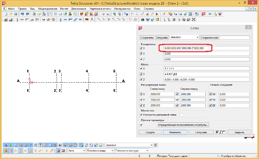Viewport: 259px width, 159px height.
Task: Click the Изменить button
Action: coord(175,132)
